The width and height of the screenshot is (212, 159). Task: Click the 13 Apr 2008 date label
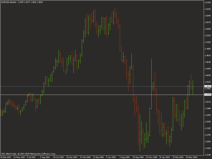(x=98, y=157)
